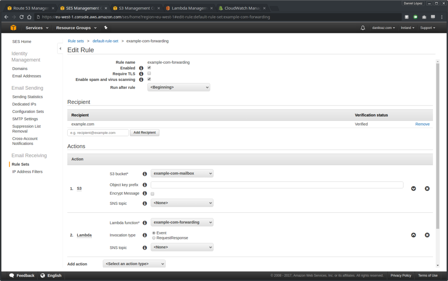This screenshot has height=281, width=448.
Task: Enable the Require TLS checkbox
Action: point(149,73)
